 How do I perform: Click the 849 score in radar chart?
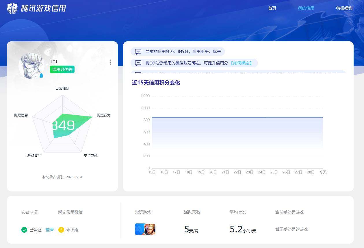(x=63, y=125)
